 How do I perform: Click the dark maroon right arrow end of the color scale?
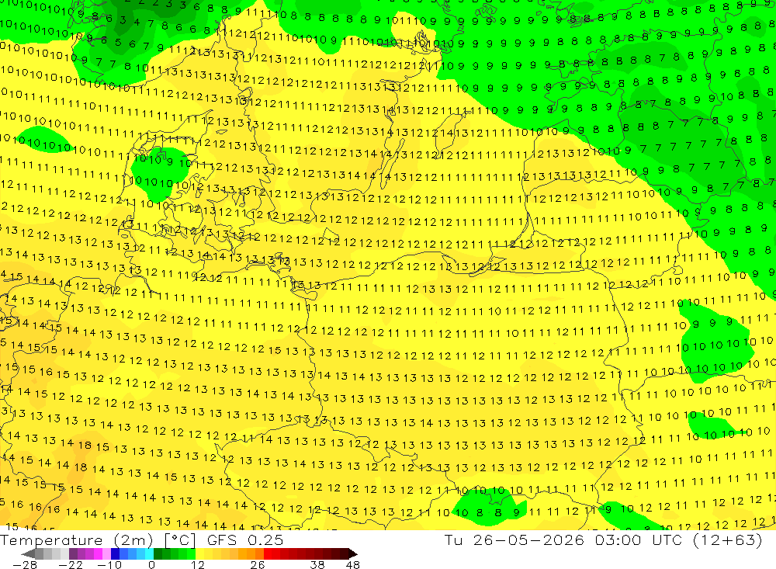(353, 553)
